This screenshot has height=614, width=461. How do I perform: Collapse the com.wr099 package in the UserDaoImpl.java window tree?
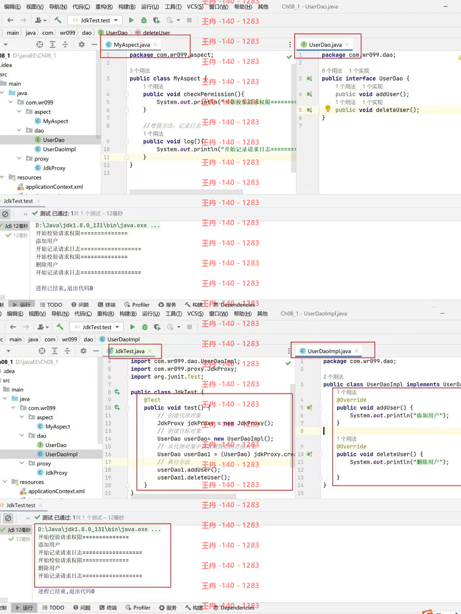tap(13, 408)
